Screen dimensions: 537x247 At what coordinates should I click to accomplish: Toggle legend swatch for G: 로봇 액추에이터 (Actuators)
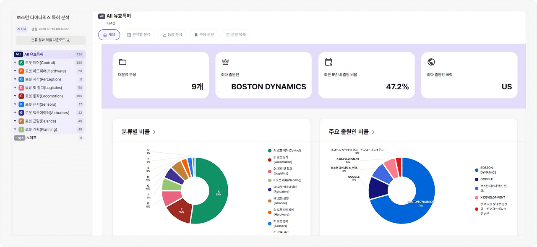click(270, 190)
